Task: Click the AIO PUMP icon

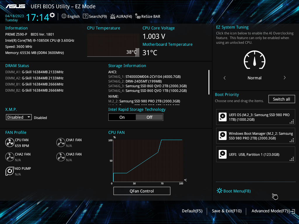Action: click(10, 171)
